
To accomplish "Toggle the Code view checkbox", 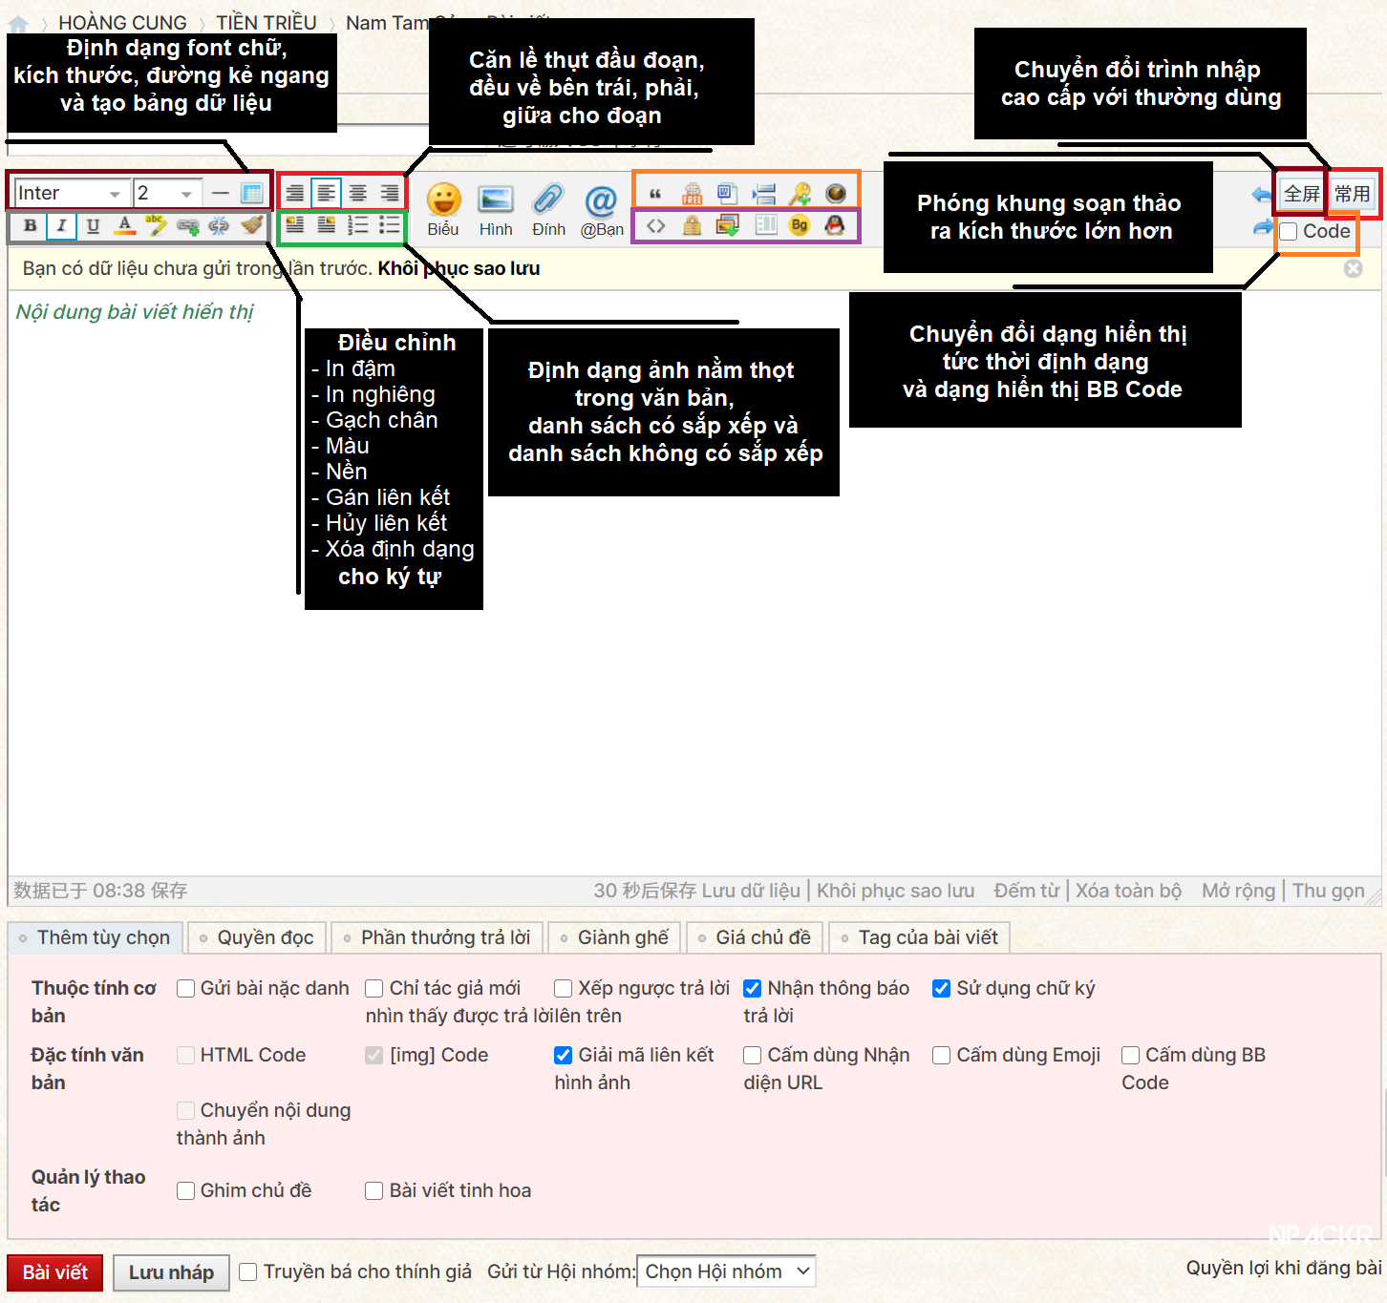I will pos(1289,231).
